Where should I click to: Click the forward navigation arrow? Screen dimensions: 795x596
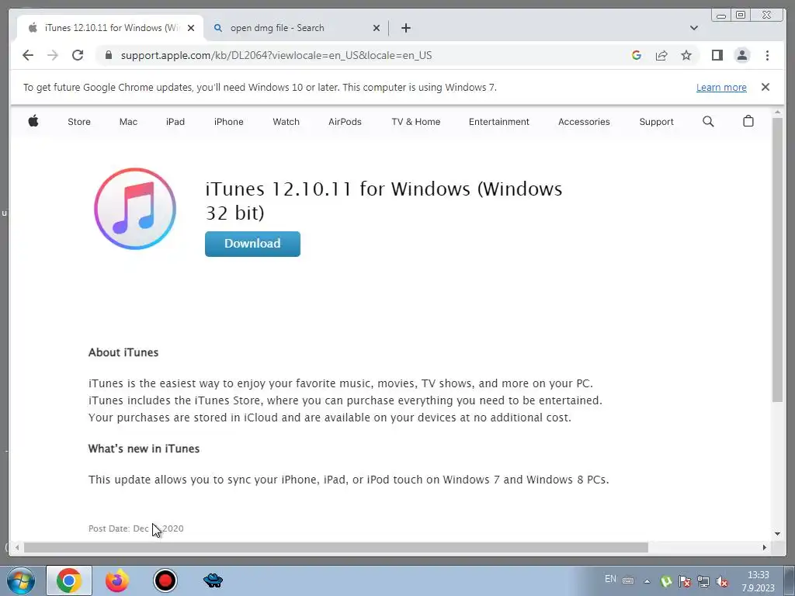tap(53, 55)
